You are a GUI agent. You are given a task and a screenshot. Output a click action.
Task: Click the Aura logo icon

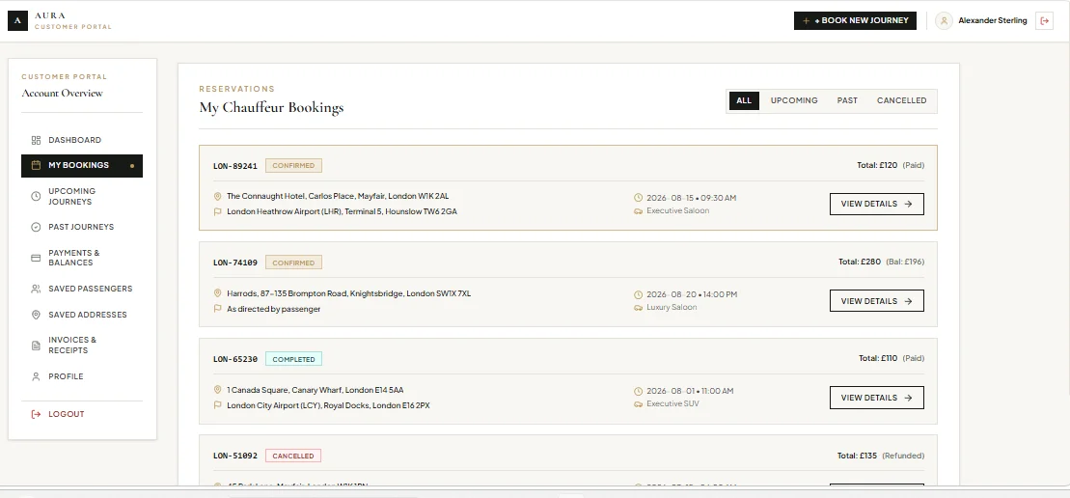17,21
